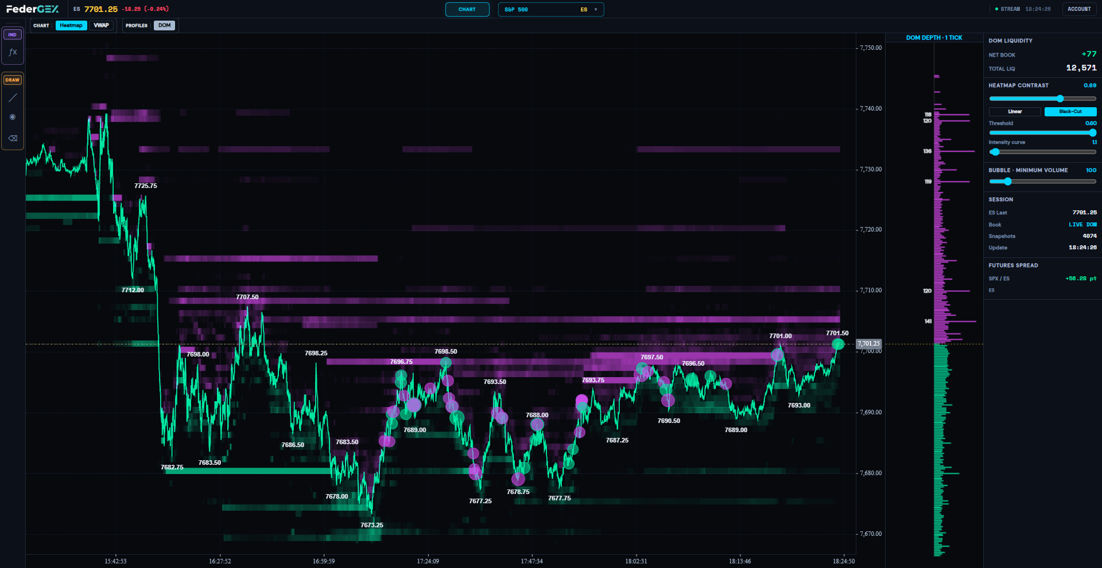1102x568 pixels.
Task: Select the circle marker drawing tool
Action: tap(13, 117)
